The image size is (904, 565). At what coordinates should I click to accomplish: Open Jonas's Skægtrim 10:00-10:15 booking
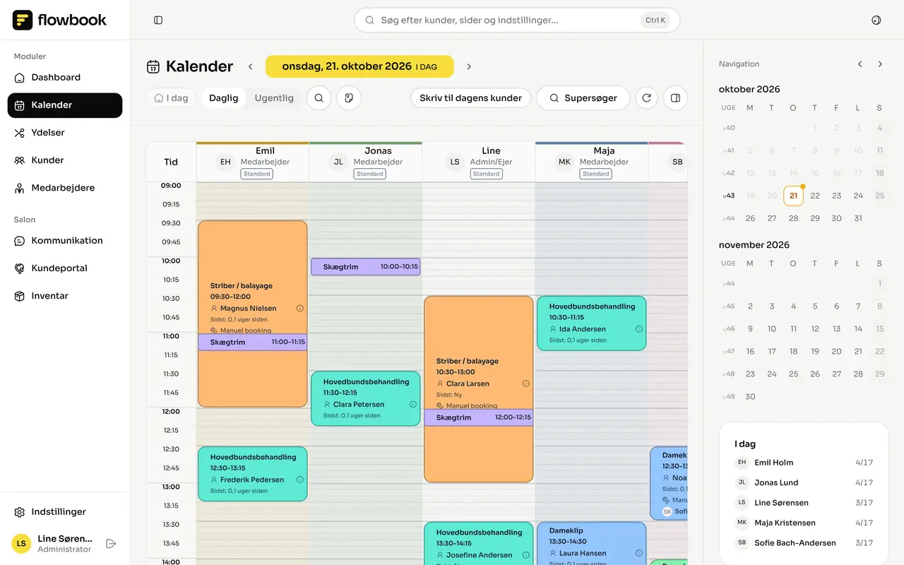pyautogui.click(x=366, y=267)
